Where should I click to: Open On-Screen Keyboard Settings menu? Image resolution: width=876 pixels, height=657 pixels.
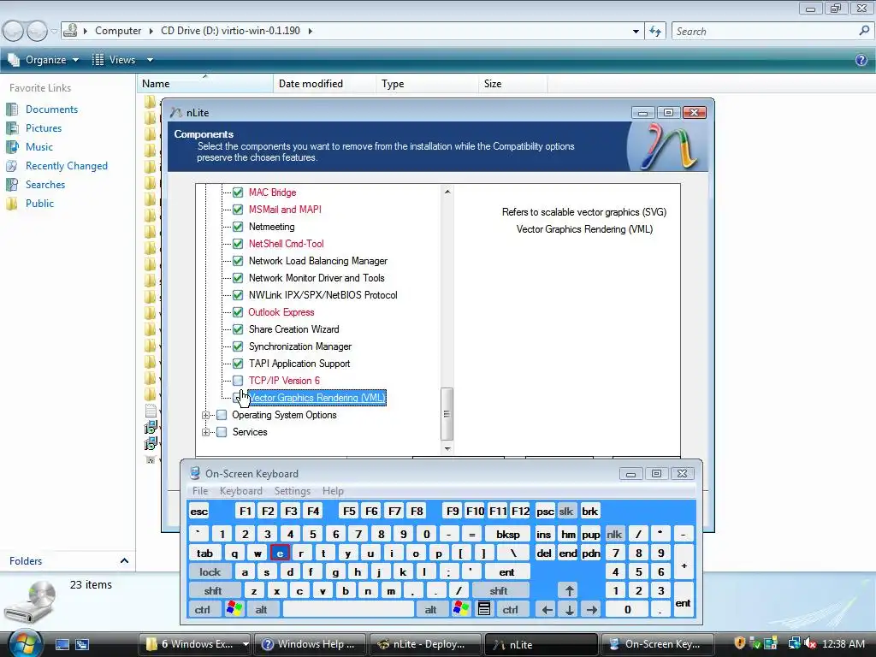(x=293, y=491)
